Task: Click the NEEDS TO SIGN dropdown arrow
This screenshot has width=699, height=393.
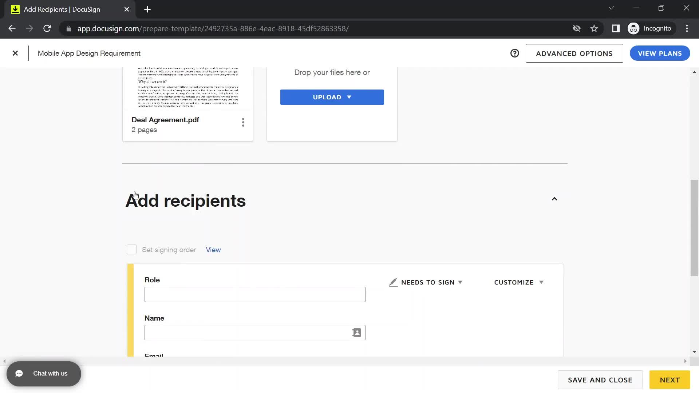Action: click(460, 282)
